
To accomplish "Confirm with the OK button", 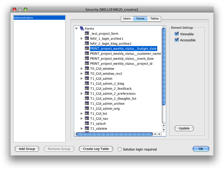I will click(x=201, y=149).
